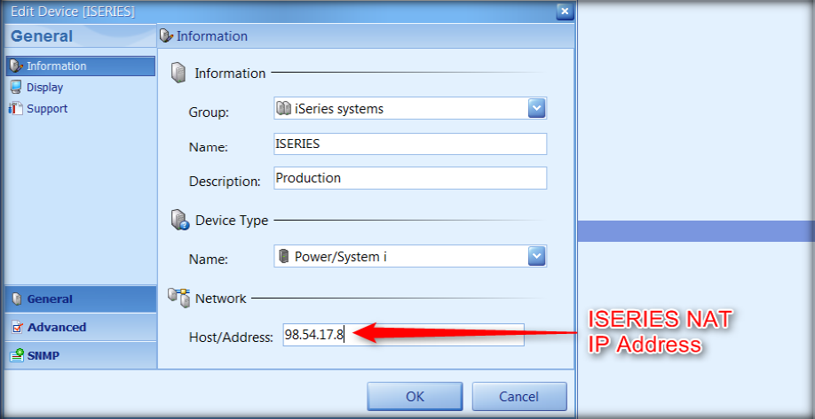Click the Information icon in sidebar
This screenshot has height=419, width=815.
(15, 66)
